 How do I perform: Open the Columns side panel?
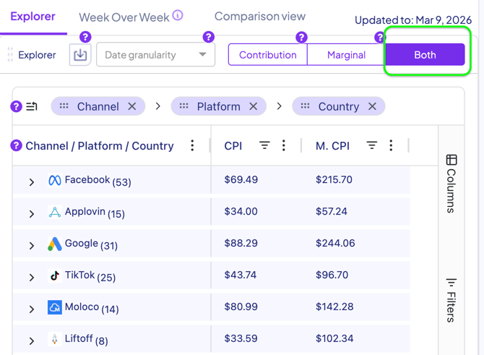[451, 183]
